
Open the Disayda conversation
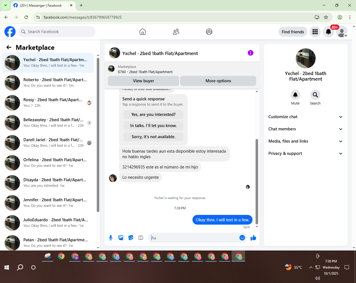[48, 183]
